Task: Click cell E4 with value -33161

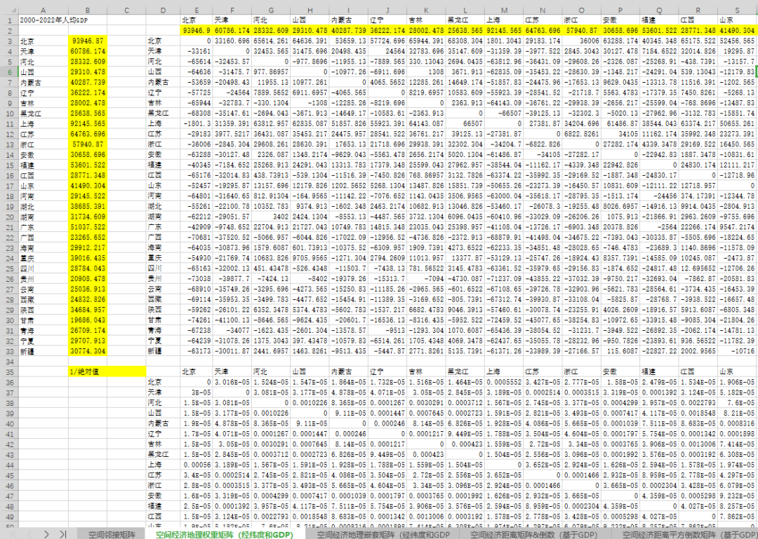Action: (196, 51)
